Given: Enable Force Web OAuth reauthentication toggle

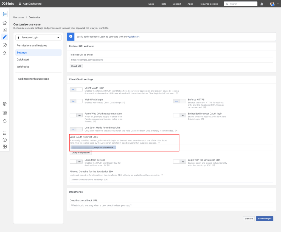Looking at the screenshot, I should 76,115.
